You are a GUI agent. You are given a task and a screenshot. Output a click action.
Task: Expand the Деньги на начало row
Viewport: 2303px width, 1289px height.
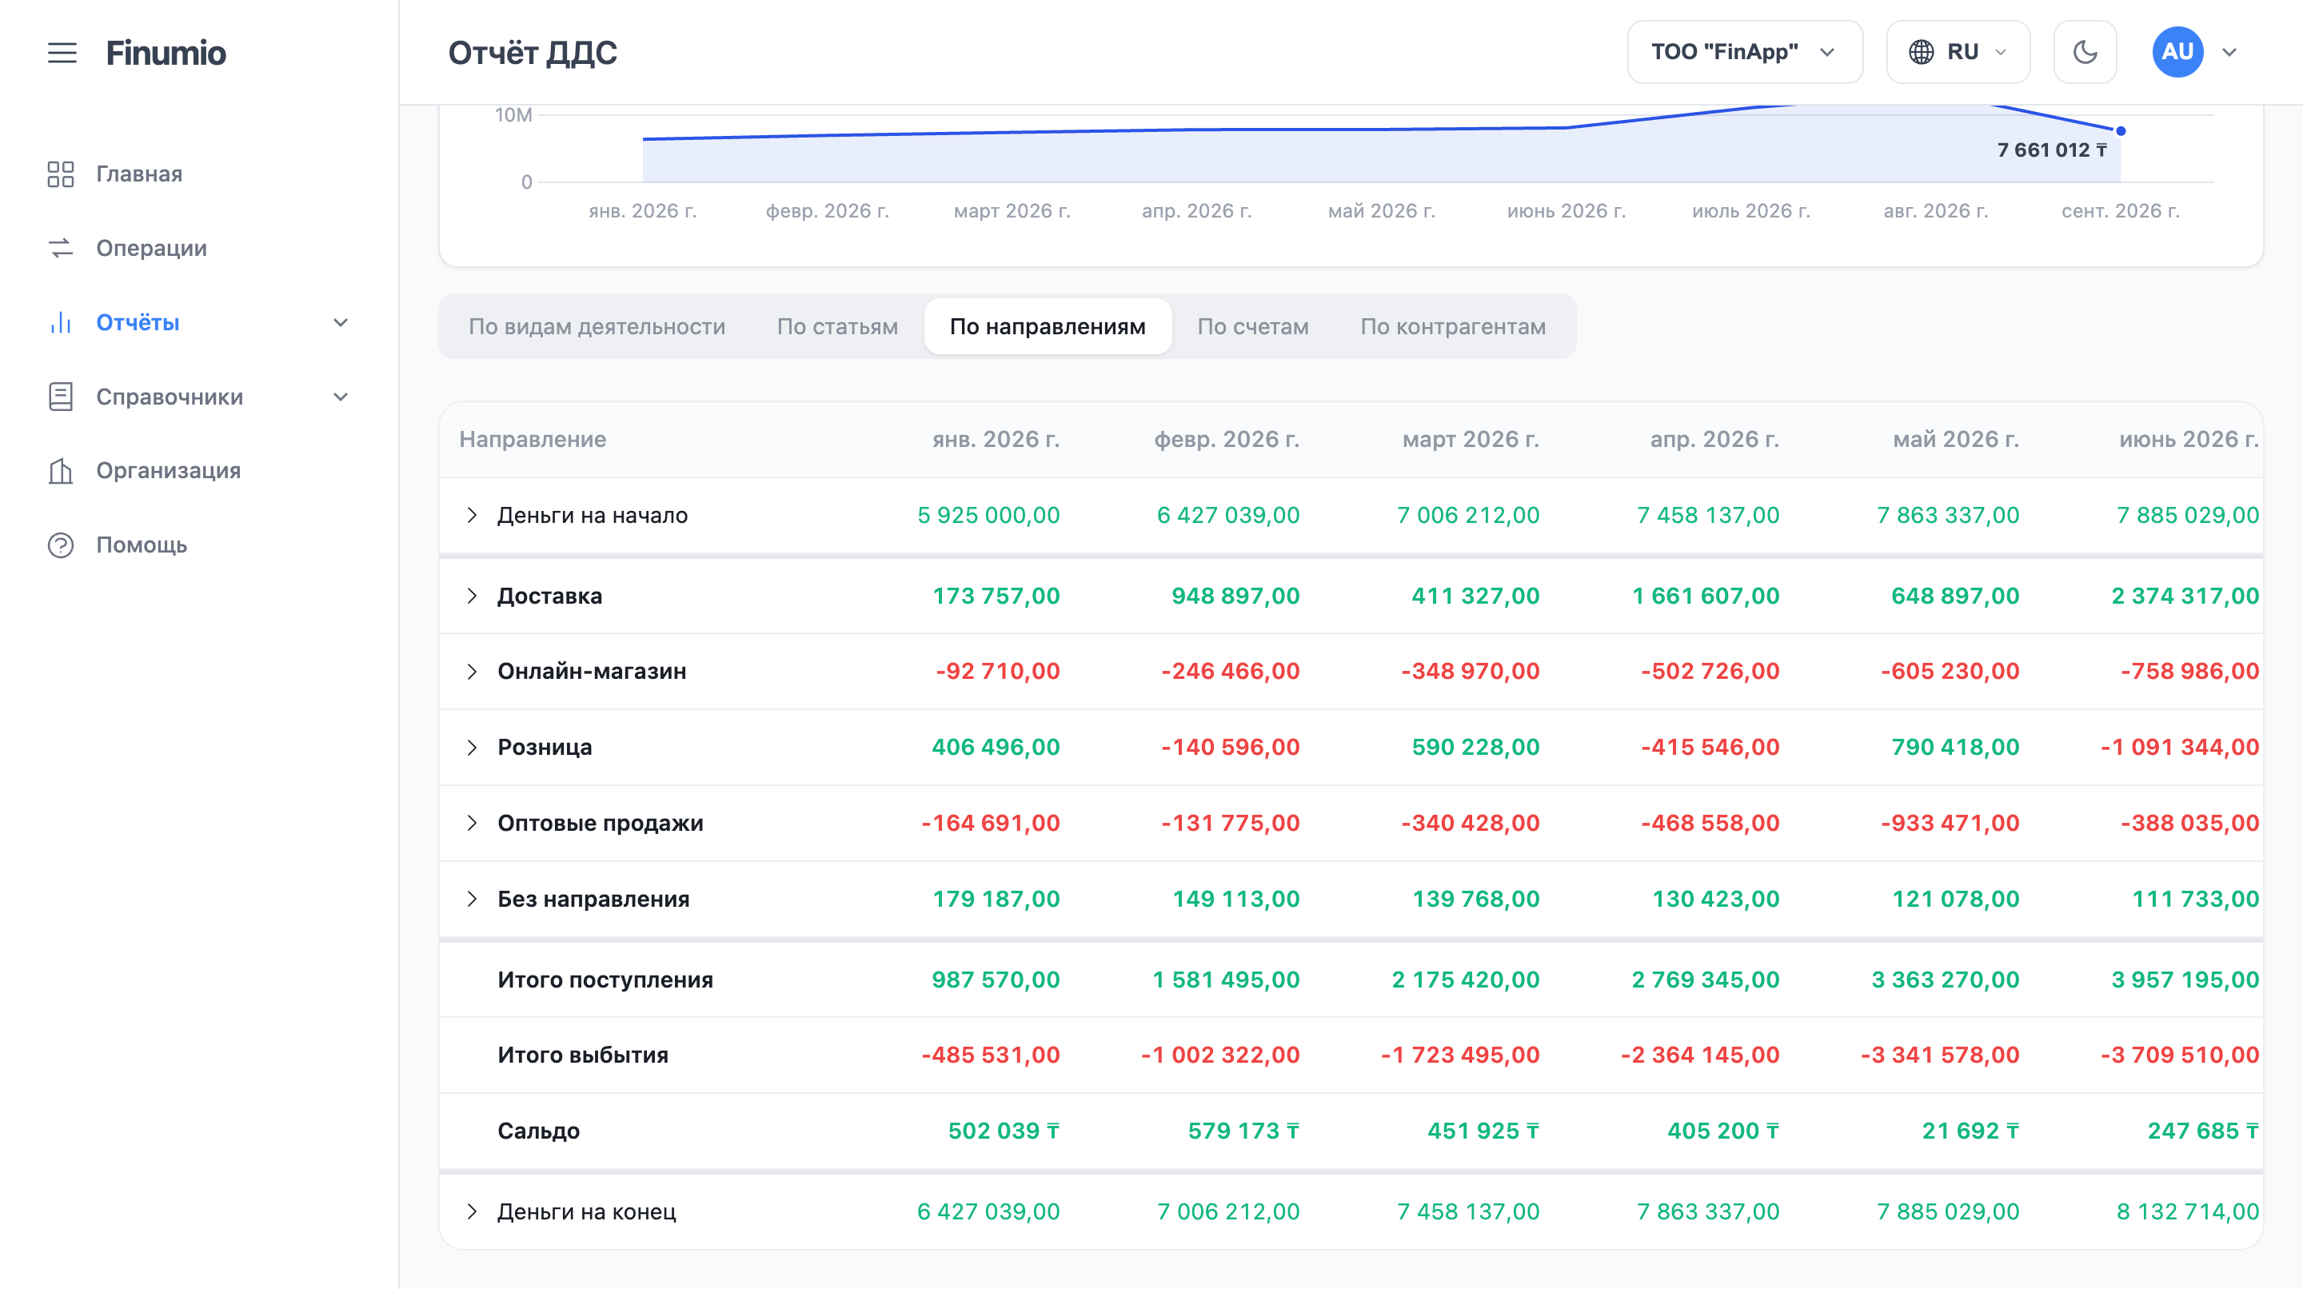click(x=472, y=515)
